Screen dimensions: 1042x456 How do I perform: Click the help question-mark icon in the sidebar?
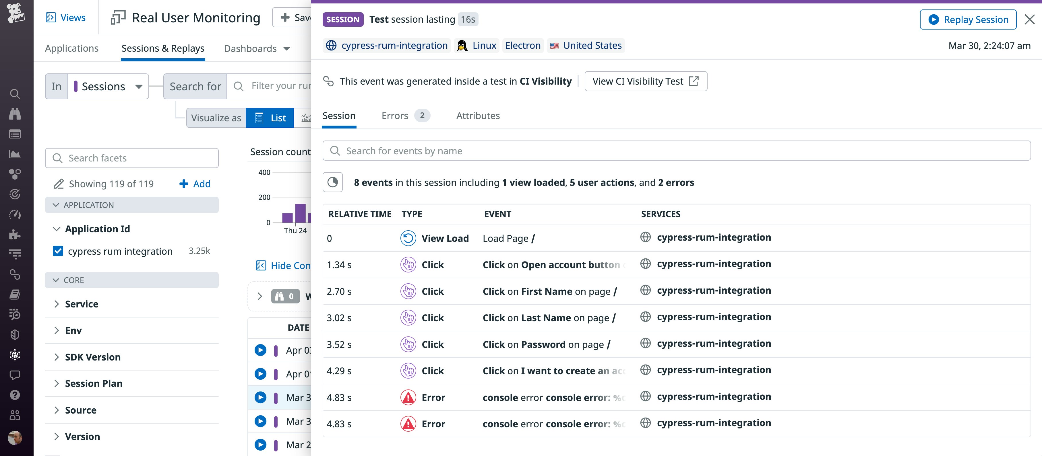(15, 395)
